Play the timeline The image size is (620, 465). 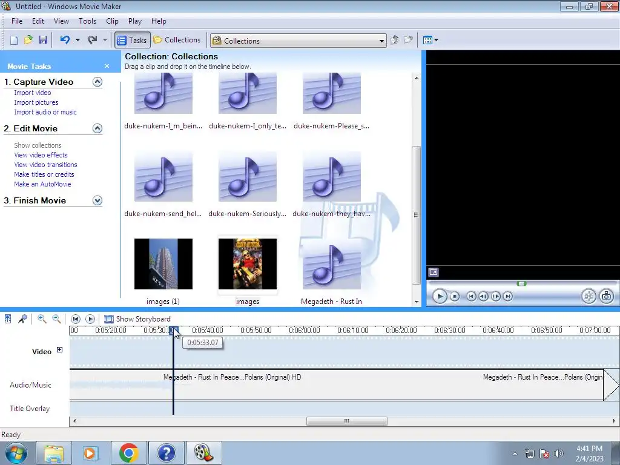pos(90,318)
